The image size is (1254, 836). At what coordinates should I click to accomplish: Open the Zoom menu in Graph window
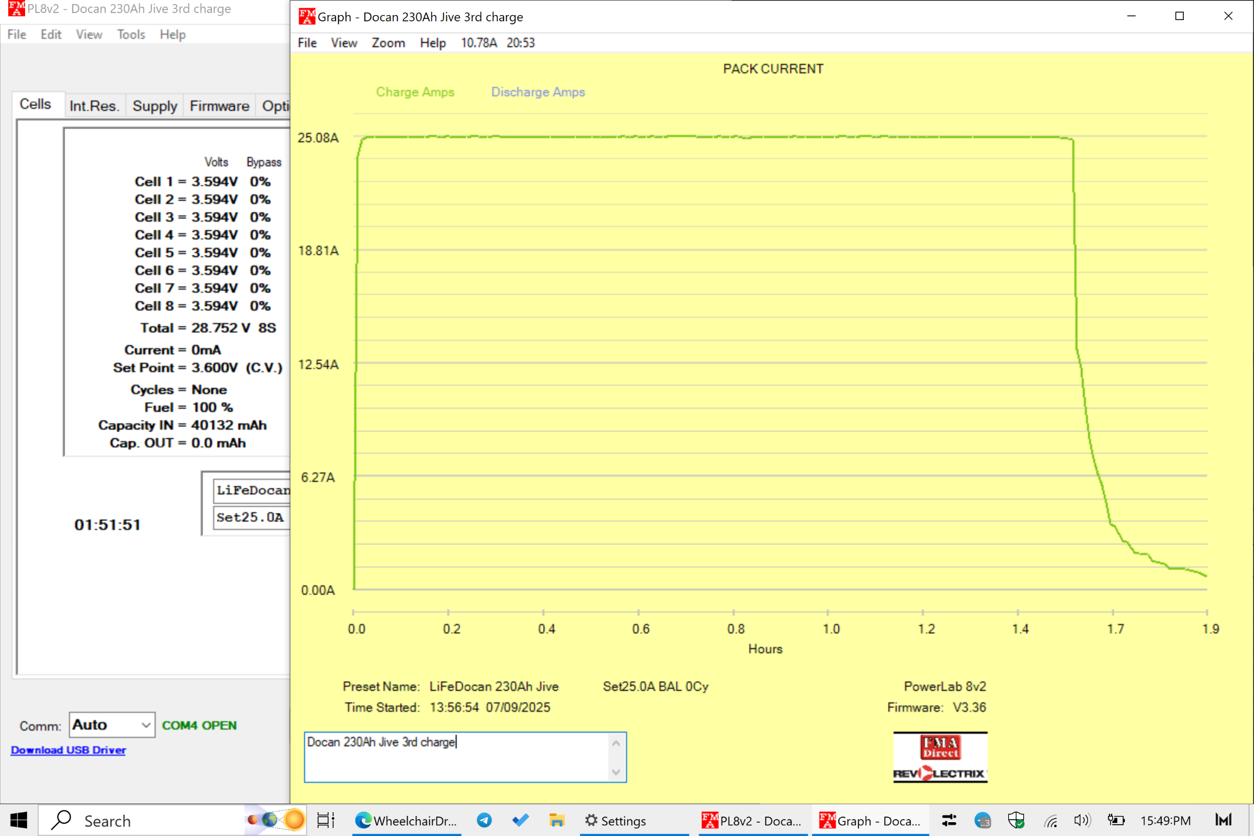[388, 43]
